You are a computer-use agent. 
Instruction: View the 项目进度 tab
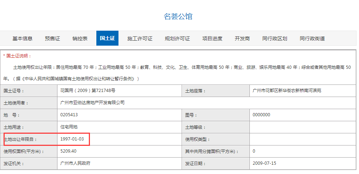[x=212, y=39]
